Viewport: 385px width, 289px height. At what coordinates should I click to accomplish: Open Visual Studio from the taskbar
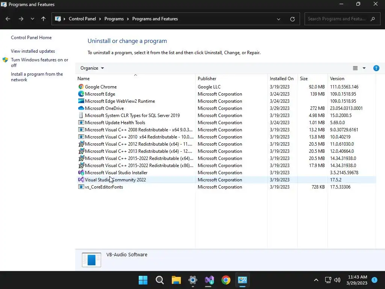pyautogui.click(x=209, y=280)
